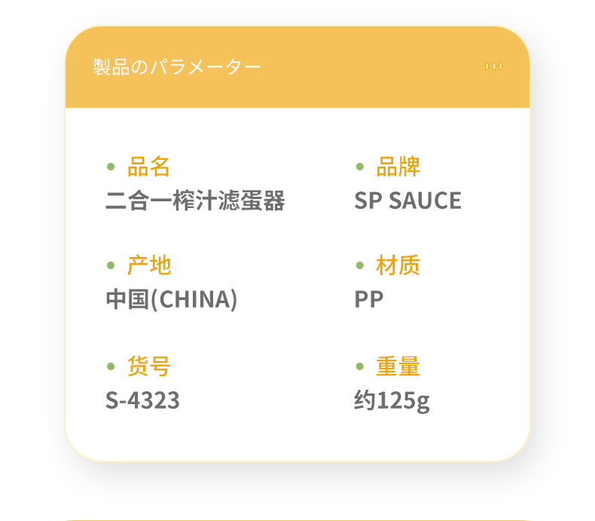The image size is (595, 521).
Task: Click the item number S-4323
Action: coord(142,400)
